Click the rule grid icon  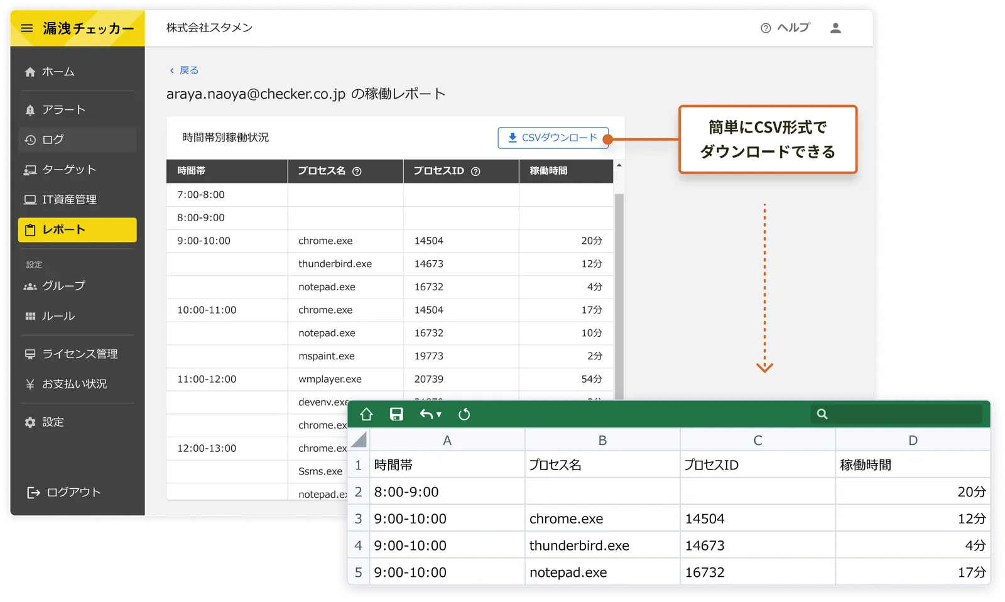30,316
